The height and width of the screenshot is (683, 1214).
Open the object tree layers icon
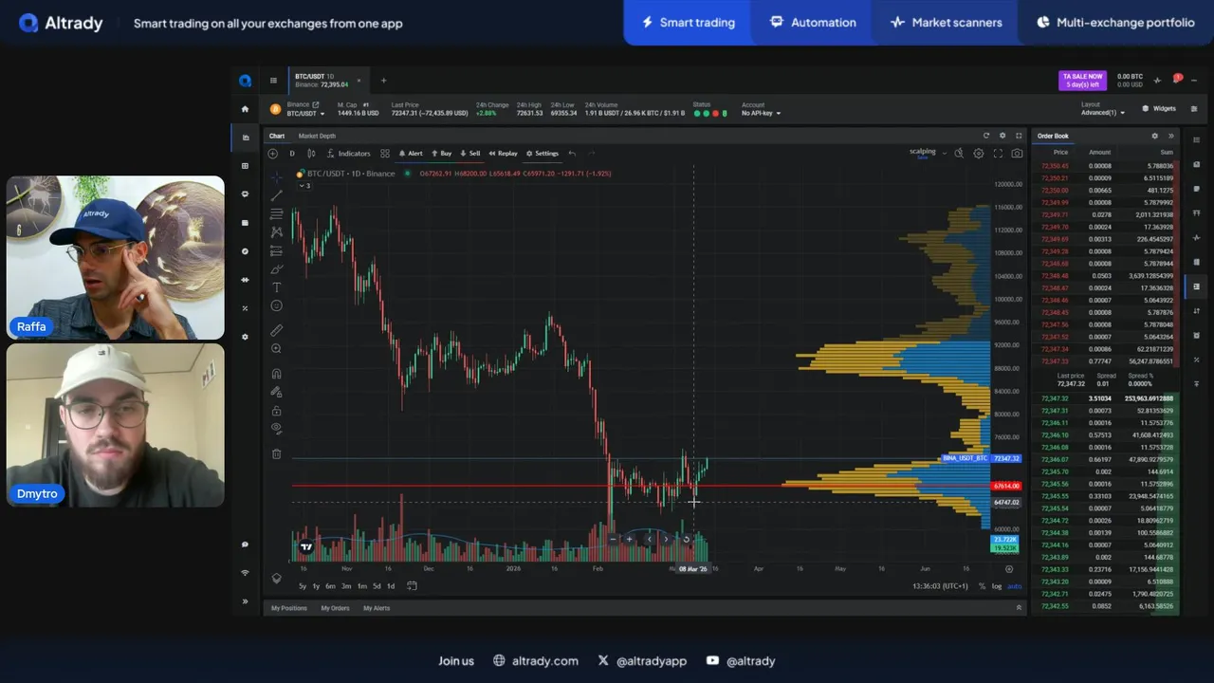[x=276, y=578]
